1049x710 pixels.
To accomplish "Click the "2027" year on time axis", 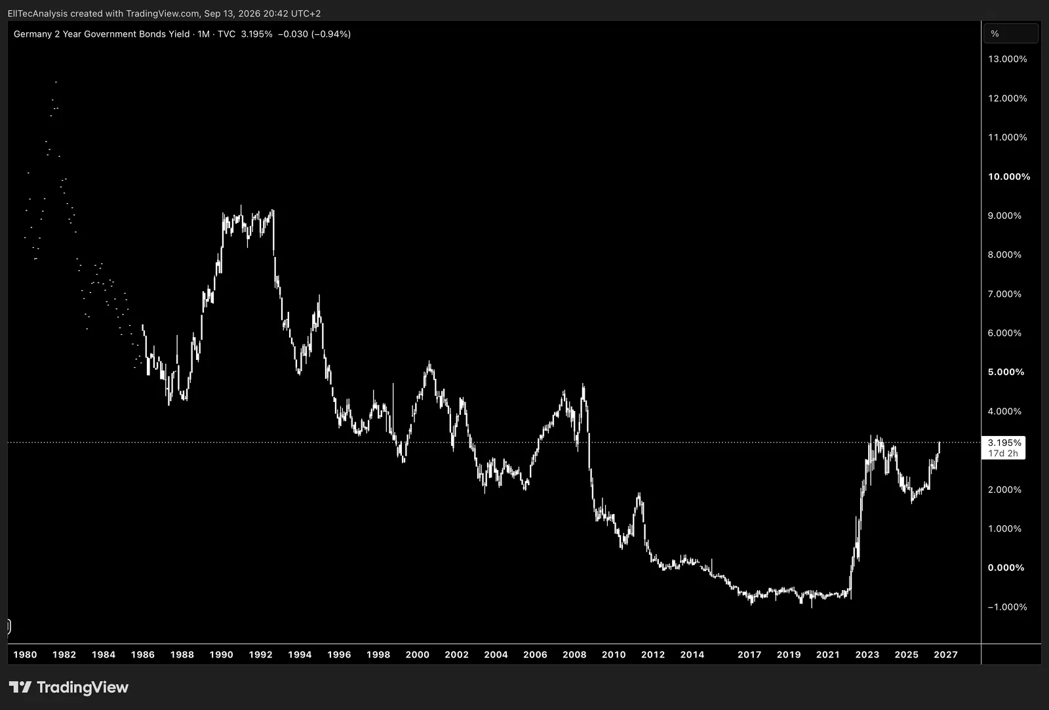I will click(x=946, y=654).
